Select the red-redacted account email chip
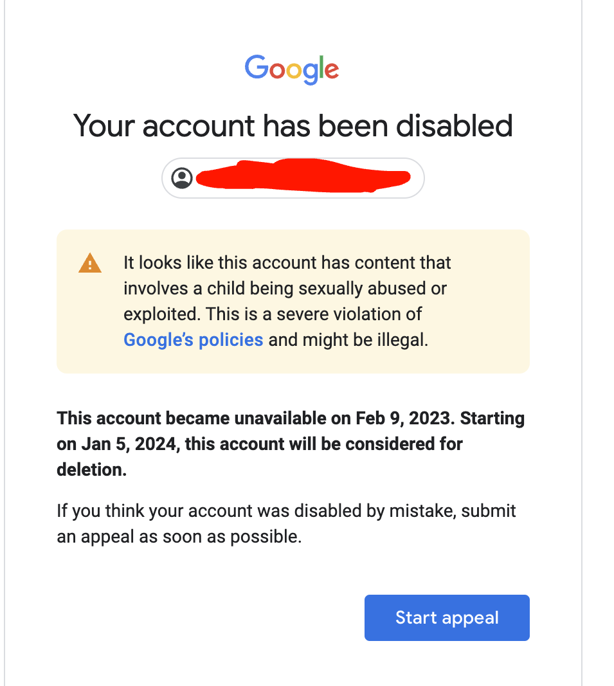The width and height of the screenshot is (614, 686). tap(293, 178)
